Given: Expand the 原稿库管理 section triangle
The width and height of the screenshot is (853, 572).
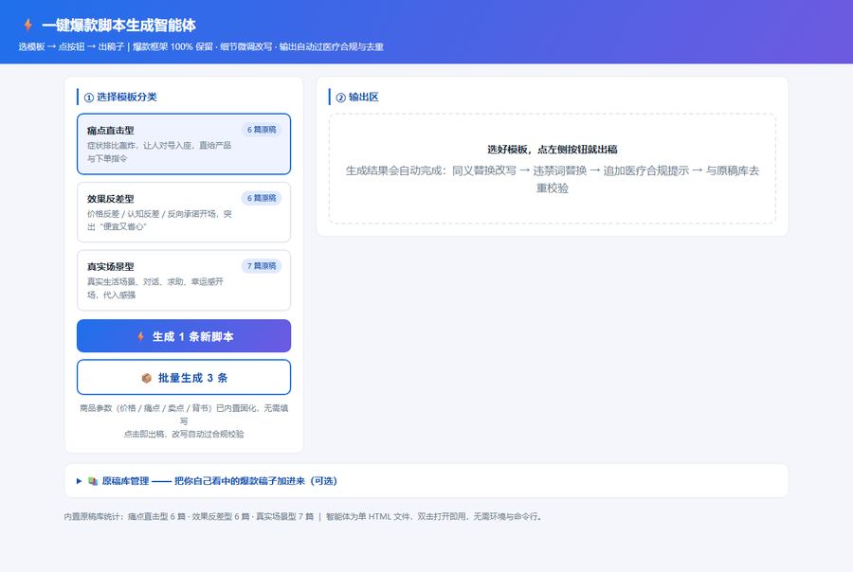Looking at the screenshot, I should coord(79,481).
